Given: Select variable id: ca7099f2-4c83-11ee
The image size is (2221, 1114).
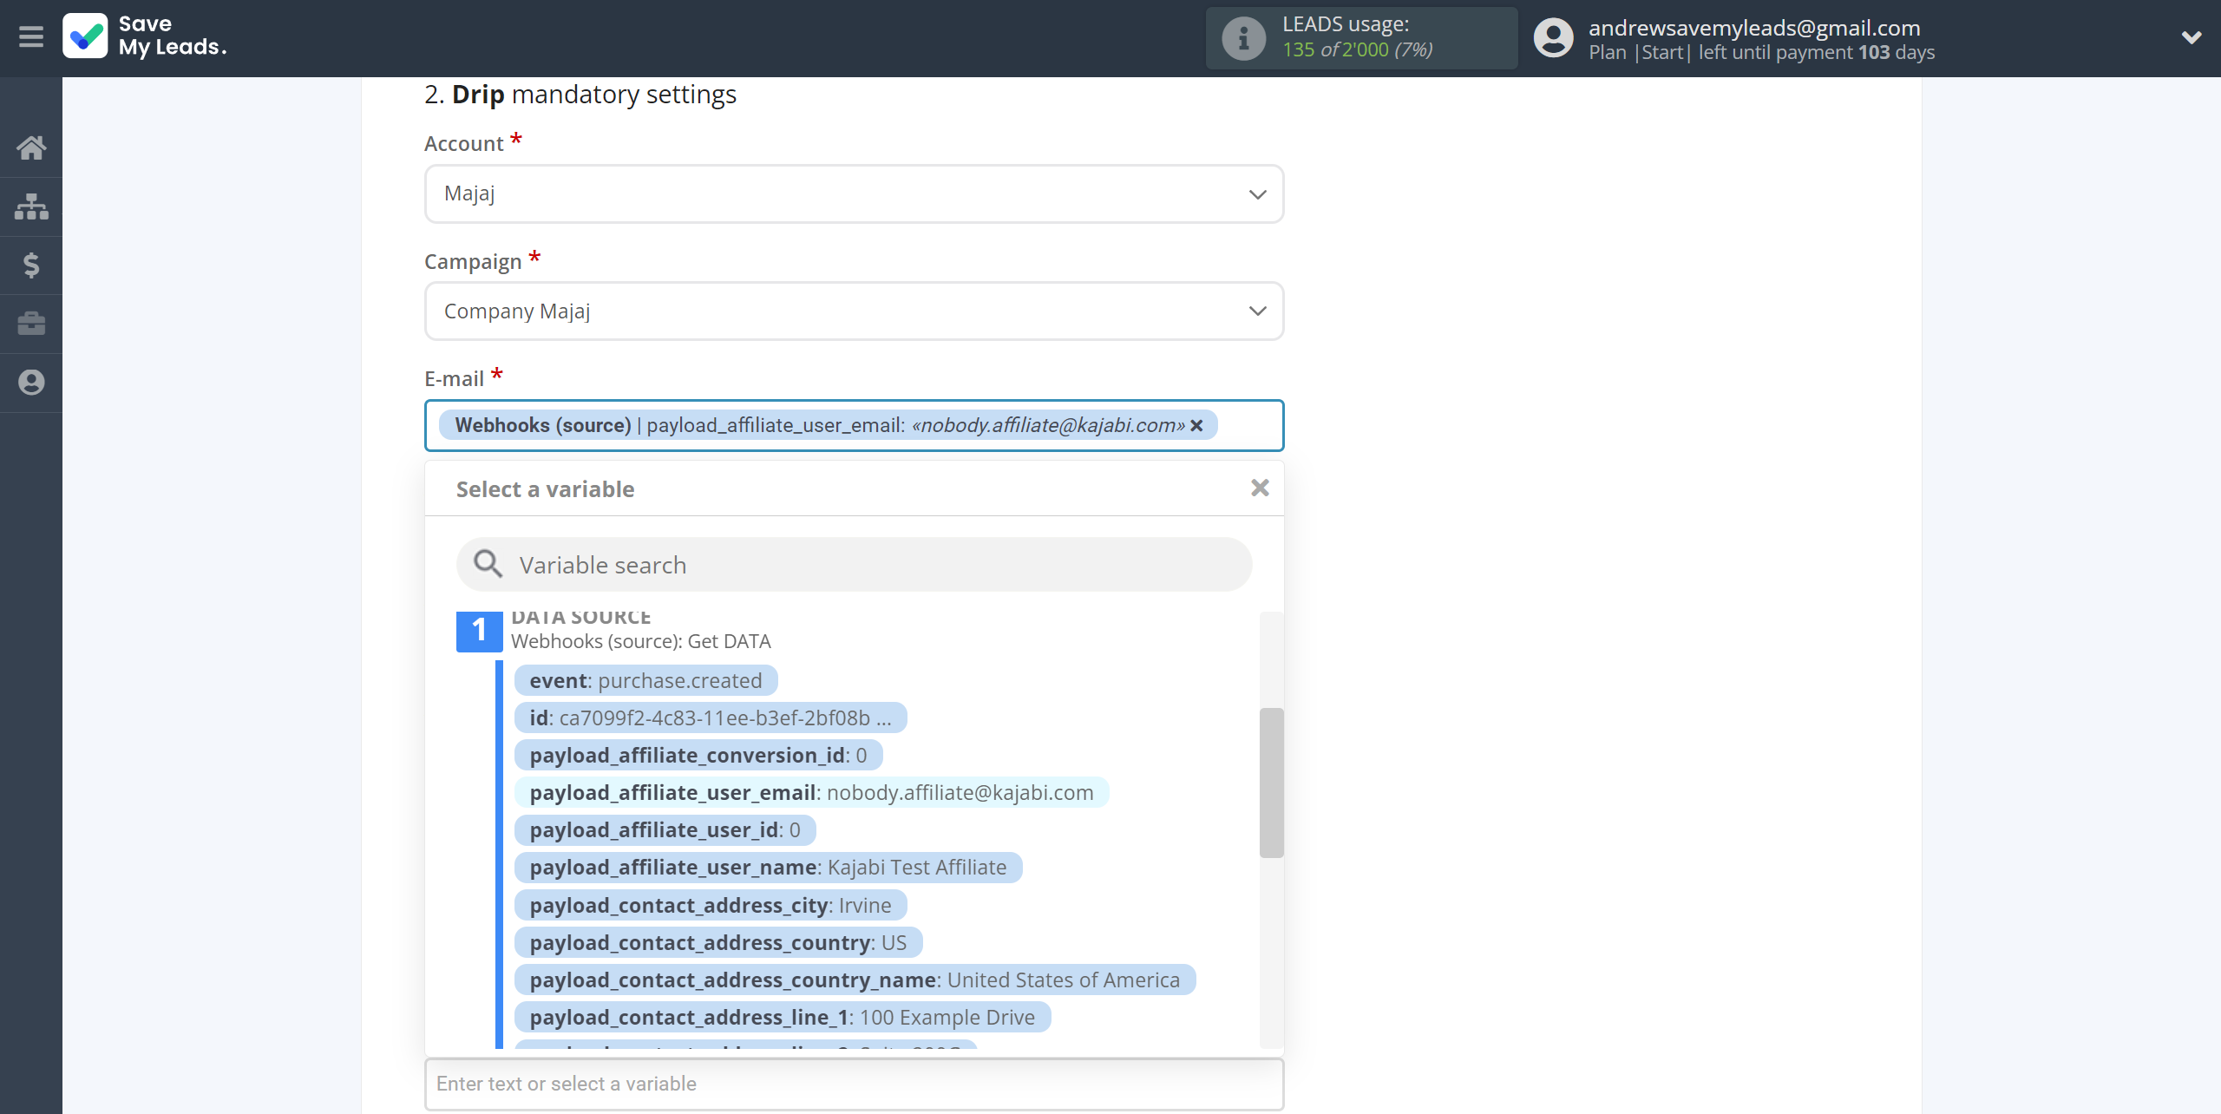Looking at the screenshot, I should [x=710, y=718].
